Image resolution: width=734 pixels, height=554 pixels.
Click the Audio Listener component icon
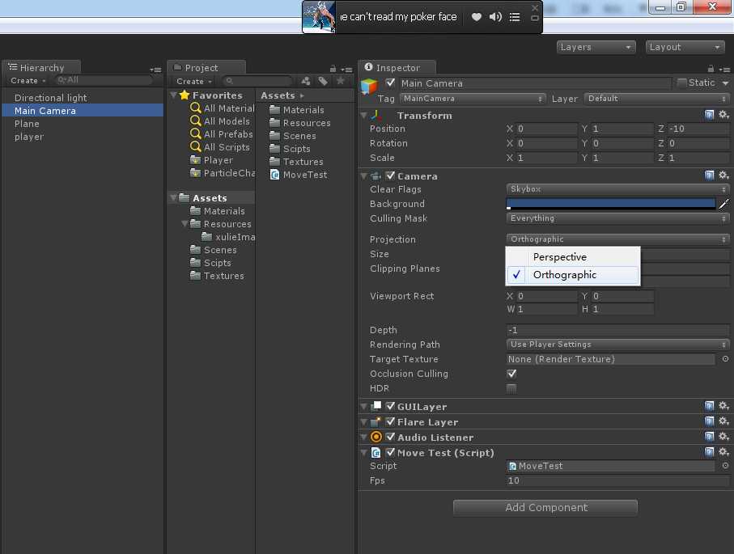375,437
